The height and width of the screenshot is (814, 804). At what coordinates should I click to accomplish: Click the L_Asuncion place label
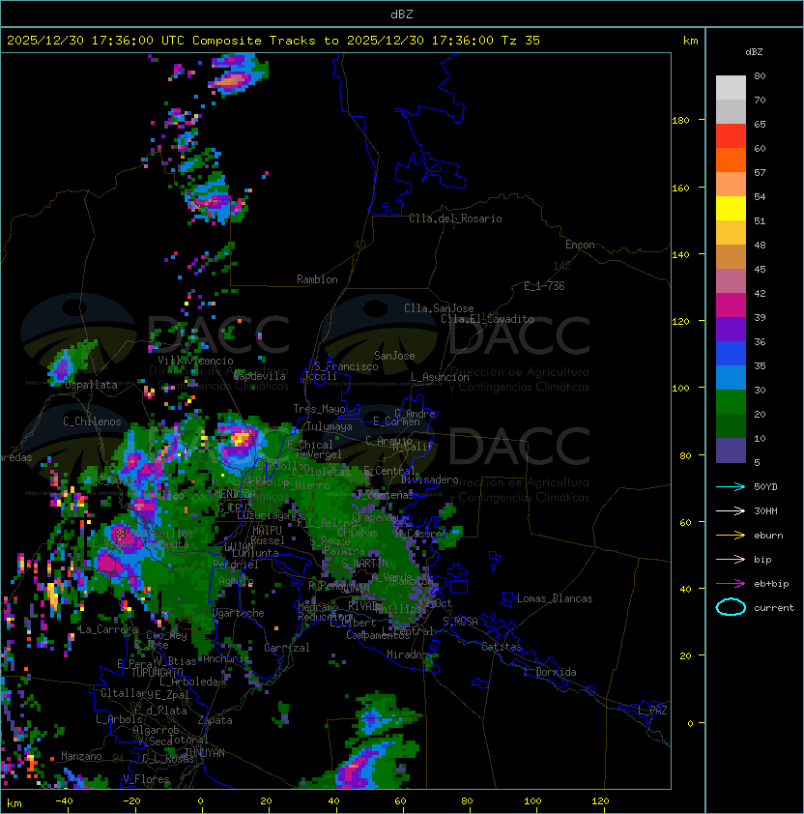(x=440, y=377)
